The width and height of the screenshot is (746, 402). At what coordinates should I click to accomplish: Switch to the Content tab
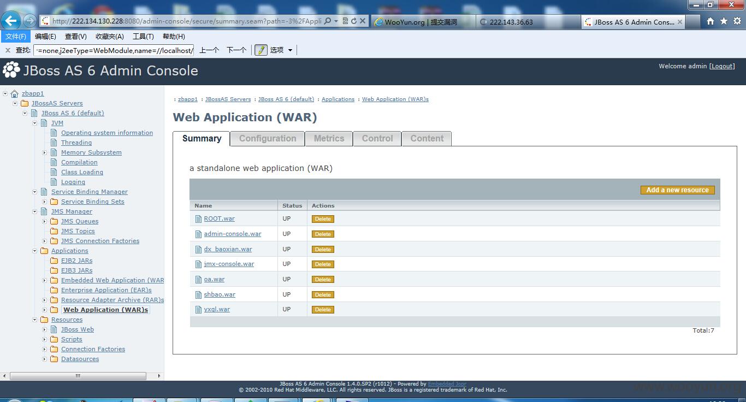pos(427,139)
